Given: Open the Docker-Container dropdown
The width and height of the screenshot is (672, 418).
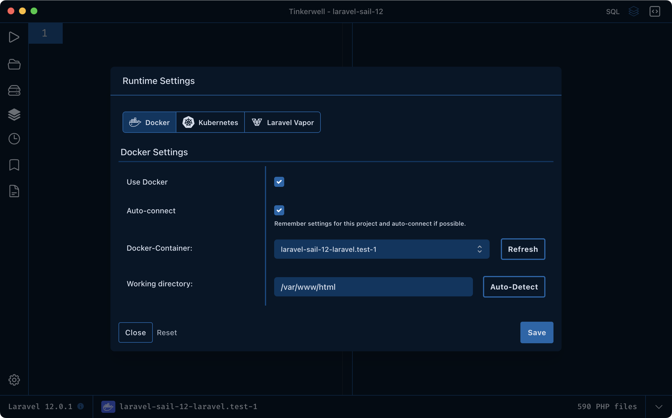Looking at the screenshot, I should [x=382, y=249].
